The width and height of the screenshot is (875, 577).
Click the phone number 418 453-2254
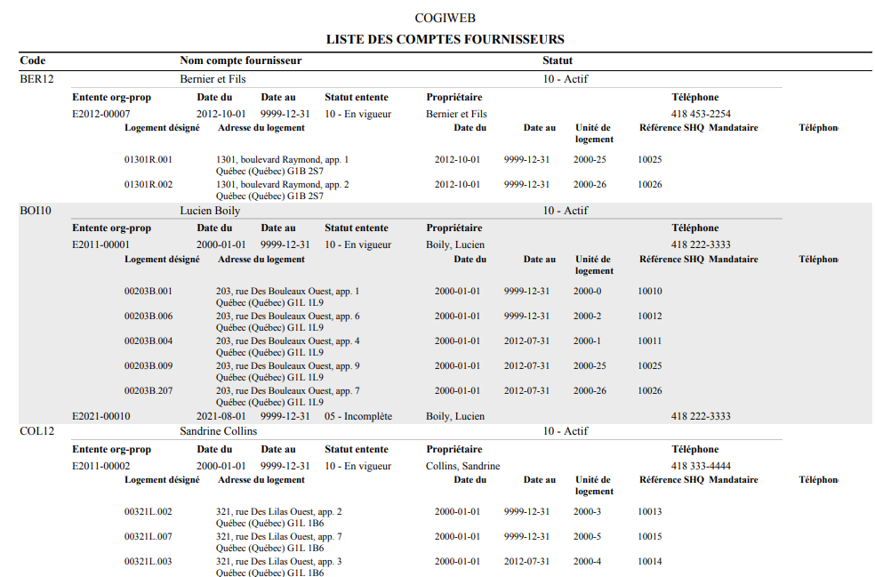coord(701,114)
